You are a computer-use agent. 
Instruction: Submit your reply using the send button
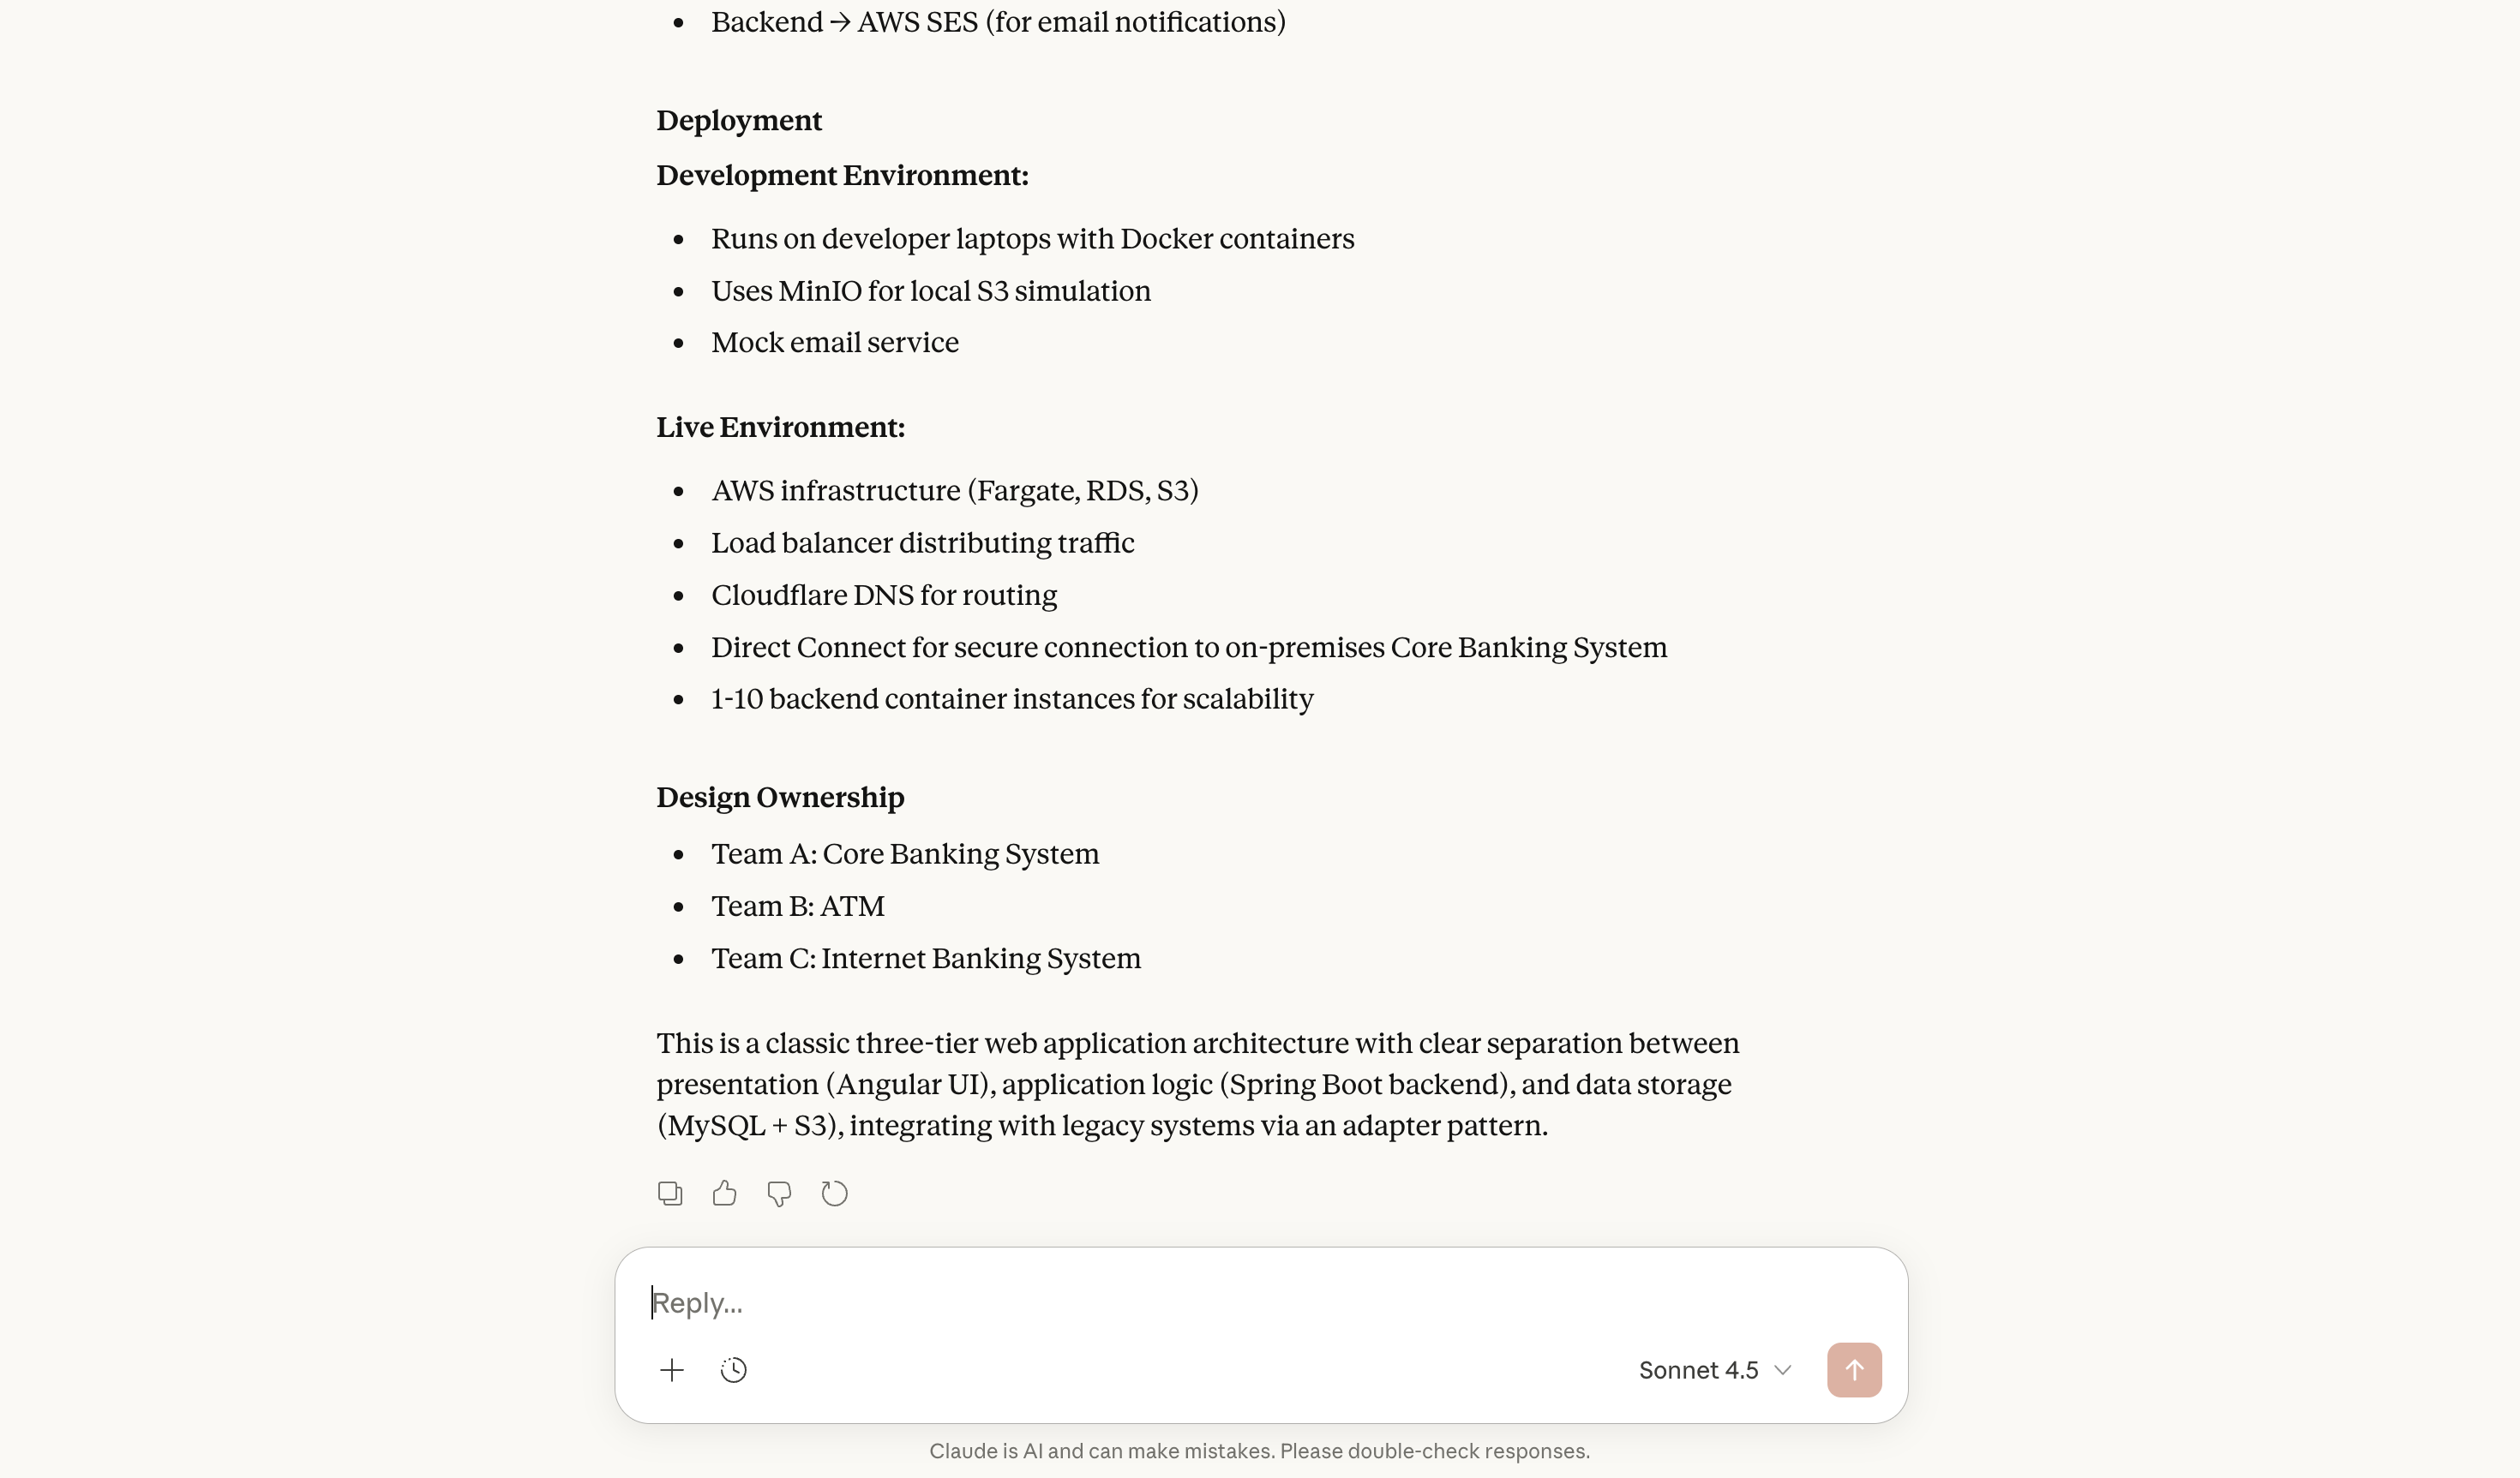(1853, 1369)
